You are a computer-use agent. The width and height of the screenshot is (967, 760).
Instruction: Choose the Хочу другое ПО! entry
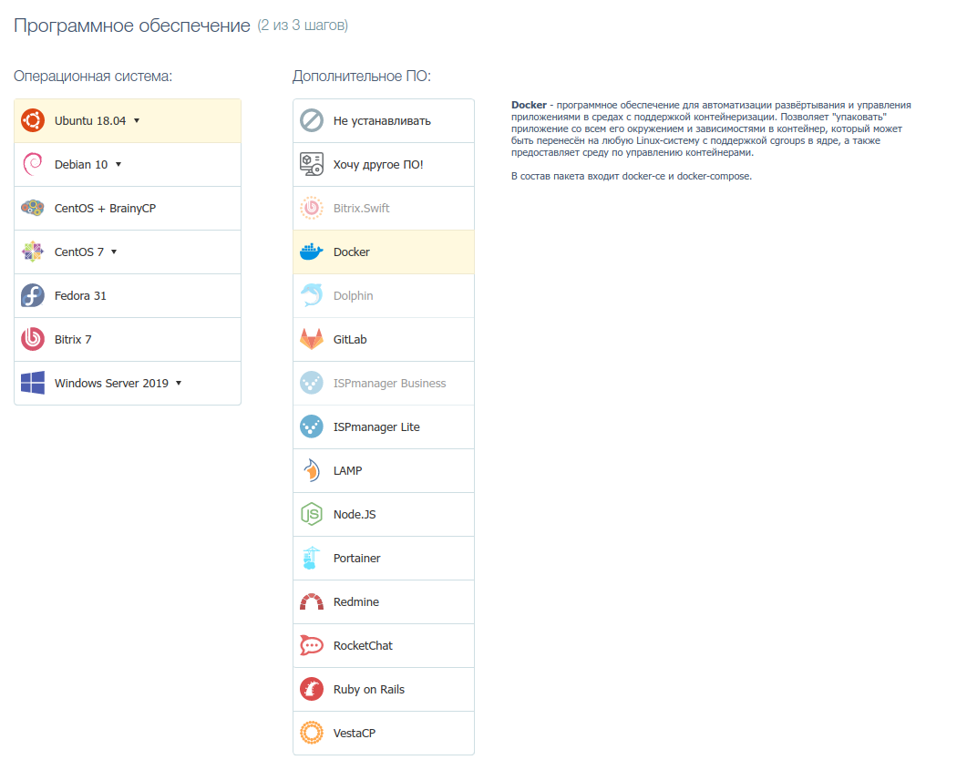coord(383,164)
